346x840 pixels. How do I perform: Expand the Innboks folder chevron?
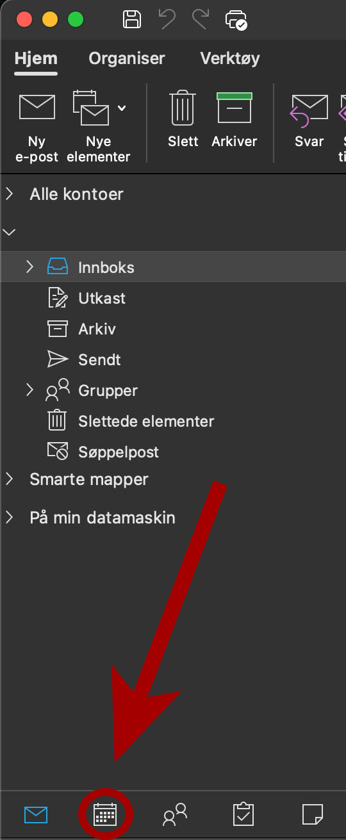click(29, 267)
